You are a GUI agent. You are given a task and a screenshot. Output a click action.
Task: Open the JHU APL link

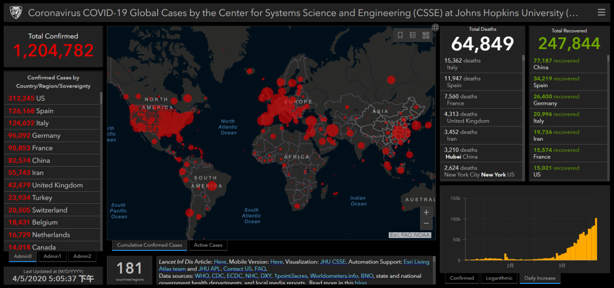208,269
